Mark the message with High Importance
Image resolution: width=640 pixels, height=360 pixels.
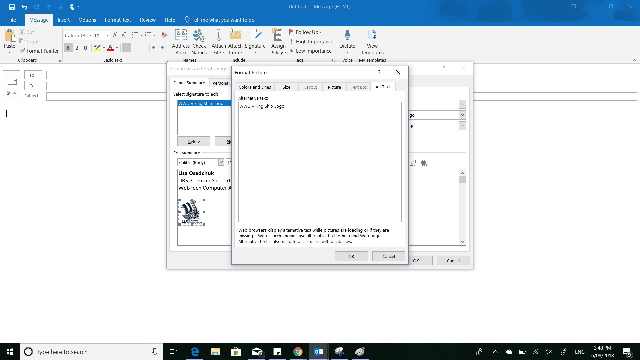(312, 41)
